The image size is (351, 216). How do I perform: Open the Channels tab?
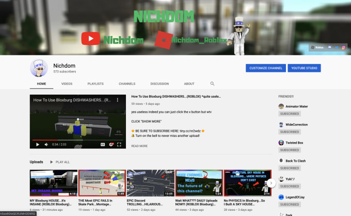pos(127,84)
